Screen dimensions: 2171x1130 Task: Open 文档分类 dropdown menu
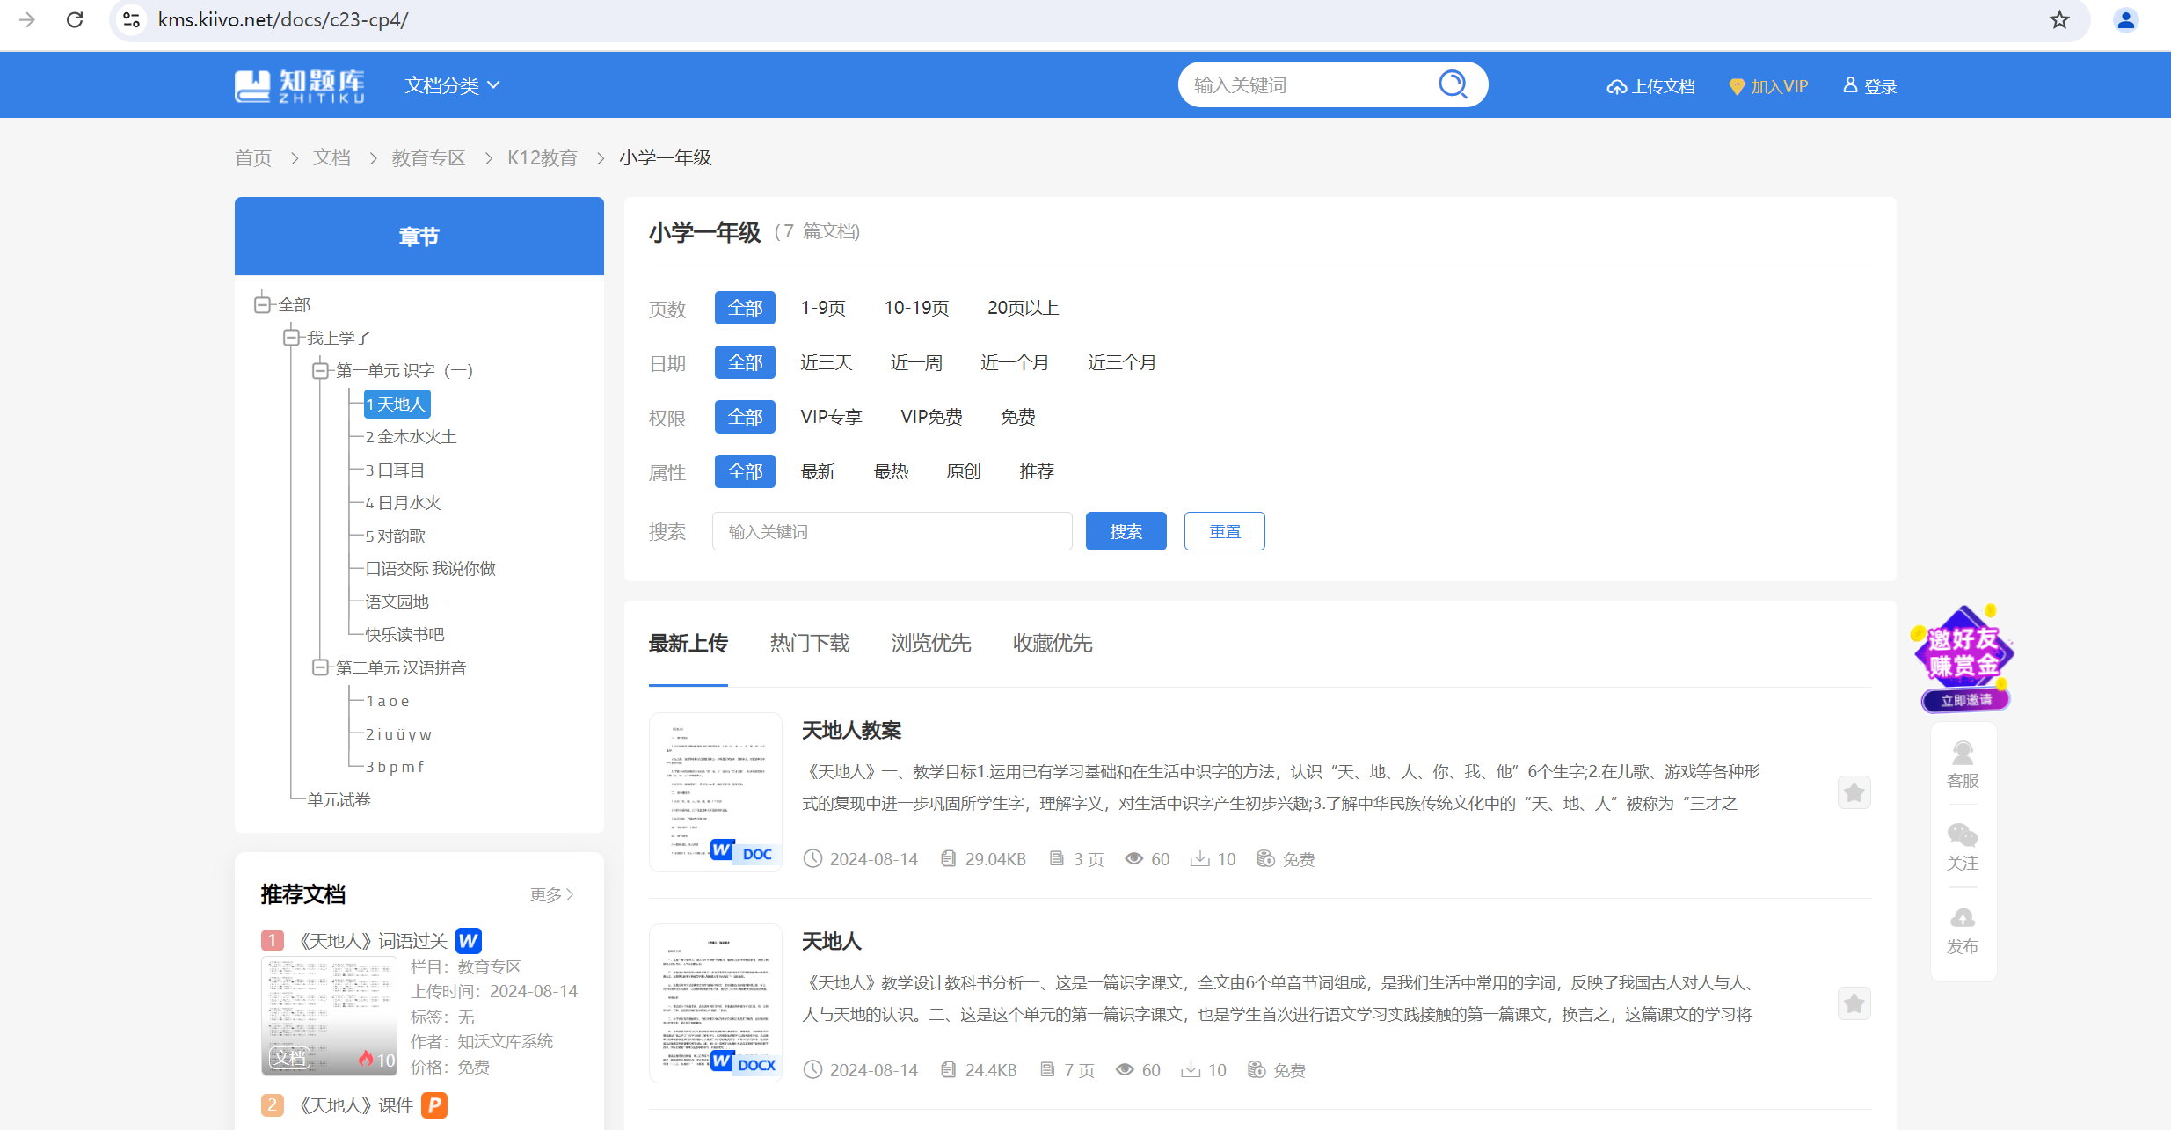[x=452, y=85]
